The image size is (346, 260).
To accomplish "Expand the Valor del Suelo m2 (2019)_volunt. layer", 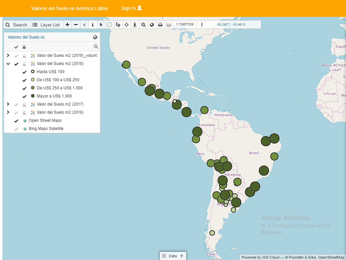I will pos(8,56).
